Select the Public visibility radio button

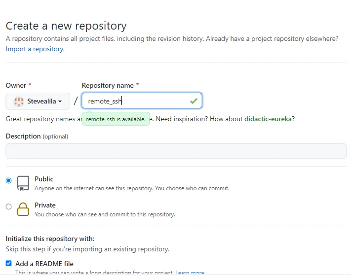pyautogui.click(x=8, y=181)
